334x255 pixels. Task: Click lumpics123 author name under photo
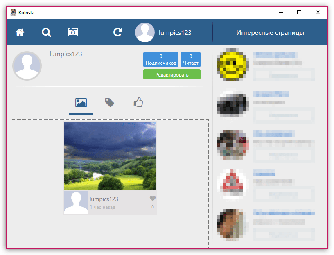104,199
